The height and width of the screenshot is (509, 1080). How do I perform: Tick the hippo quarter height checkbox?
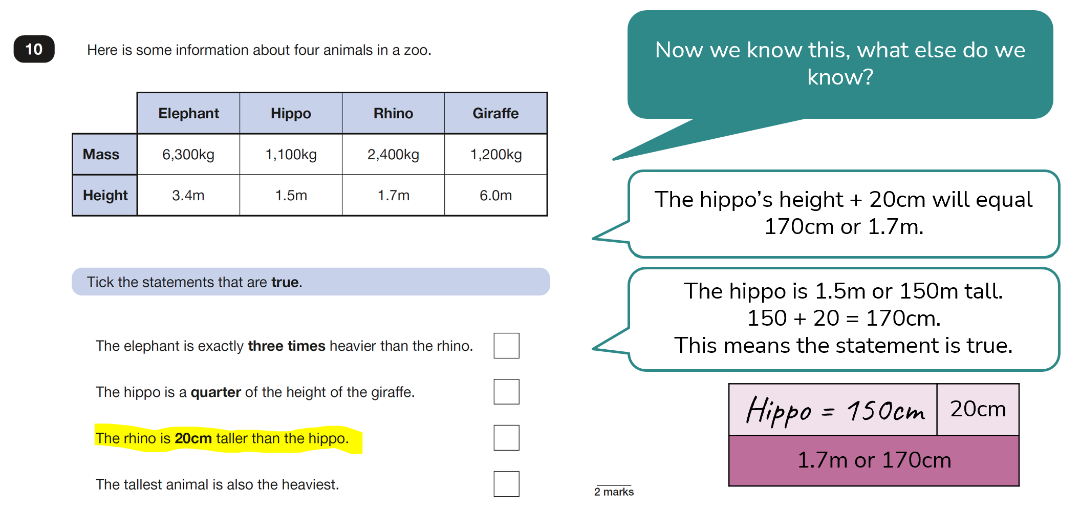506,392
